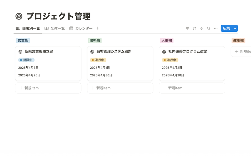Select the 部署別一覧 tab

[x=28, y=28]
